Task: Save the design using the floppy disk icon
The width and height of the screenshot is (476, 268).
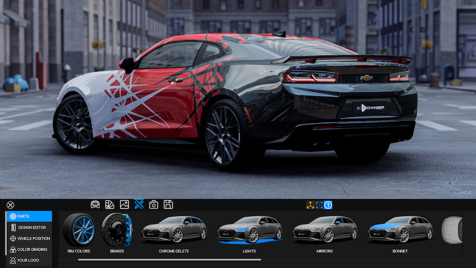Action: [168, 204]
